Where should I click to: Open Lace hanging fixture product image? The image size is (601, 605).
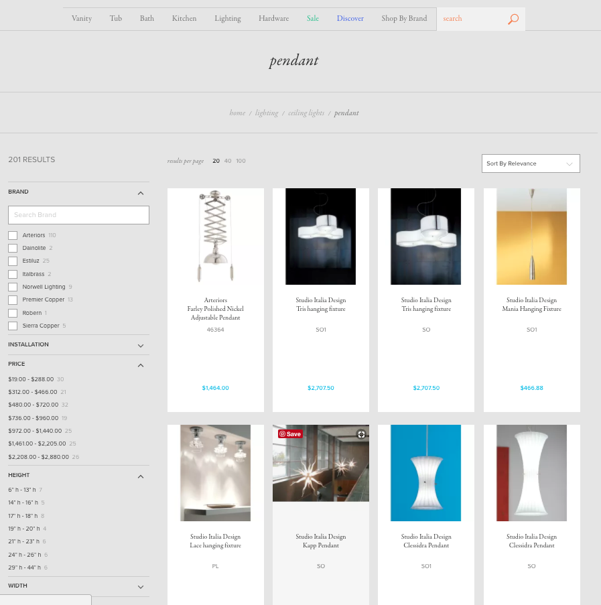click(216, 473)
